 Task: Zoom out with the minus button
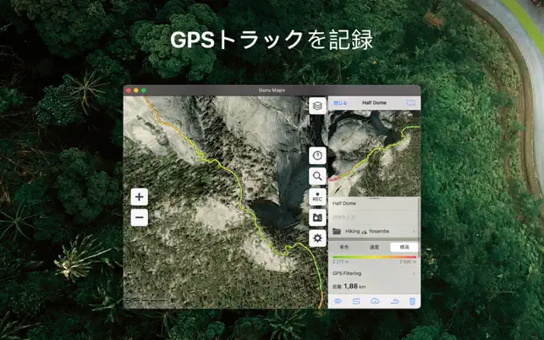pos(139,217)
